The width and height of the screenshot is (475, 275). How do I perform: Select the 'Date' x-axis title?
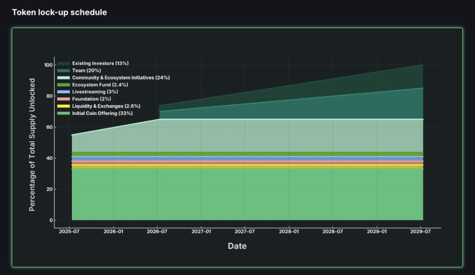click(x=237, y=246)
